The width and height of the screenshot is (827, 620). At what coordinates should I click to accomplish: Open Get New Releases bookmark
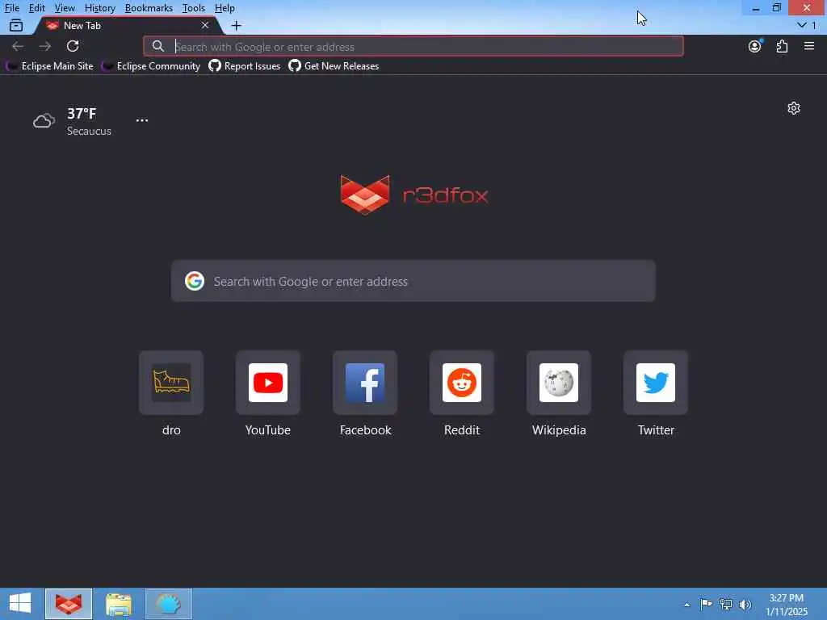334,66
